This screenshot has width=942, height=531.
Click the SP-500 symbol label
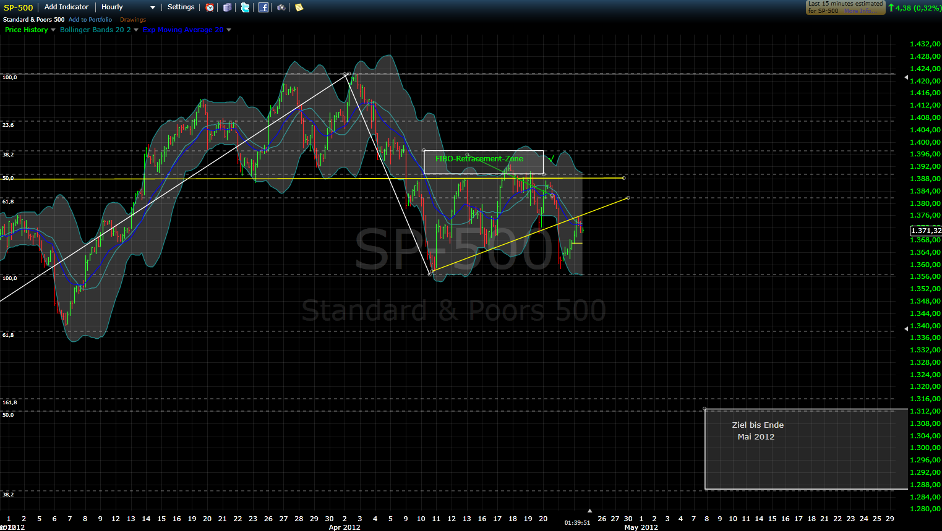(19, 7)
